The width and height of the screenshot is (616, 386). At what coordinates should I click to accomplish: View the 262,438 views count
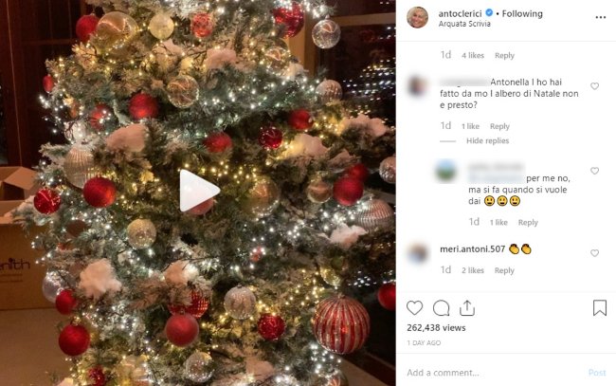(438, 328)
